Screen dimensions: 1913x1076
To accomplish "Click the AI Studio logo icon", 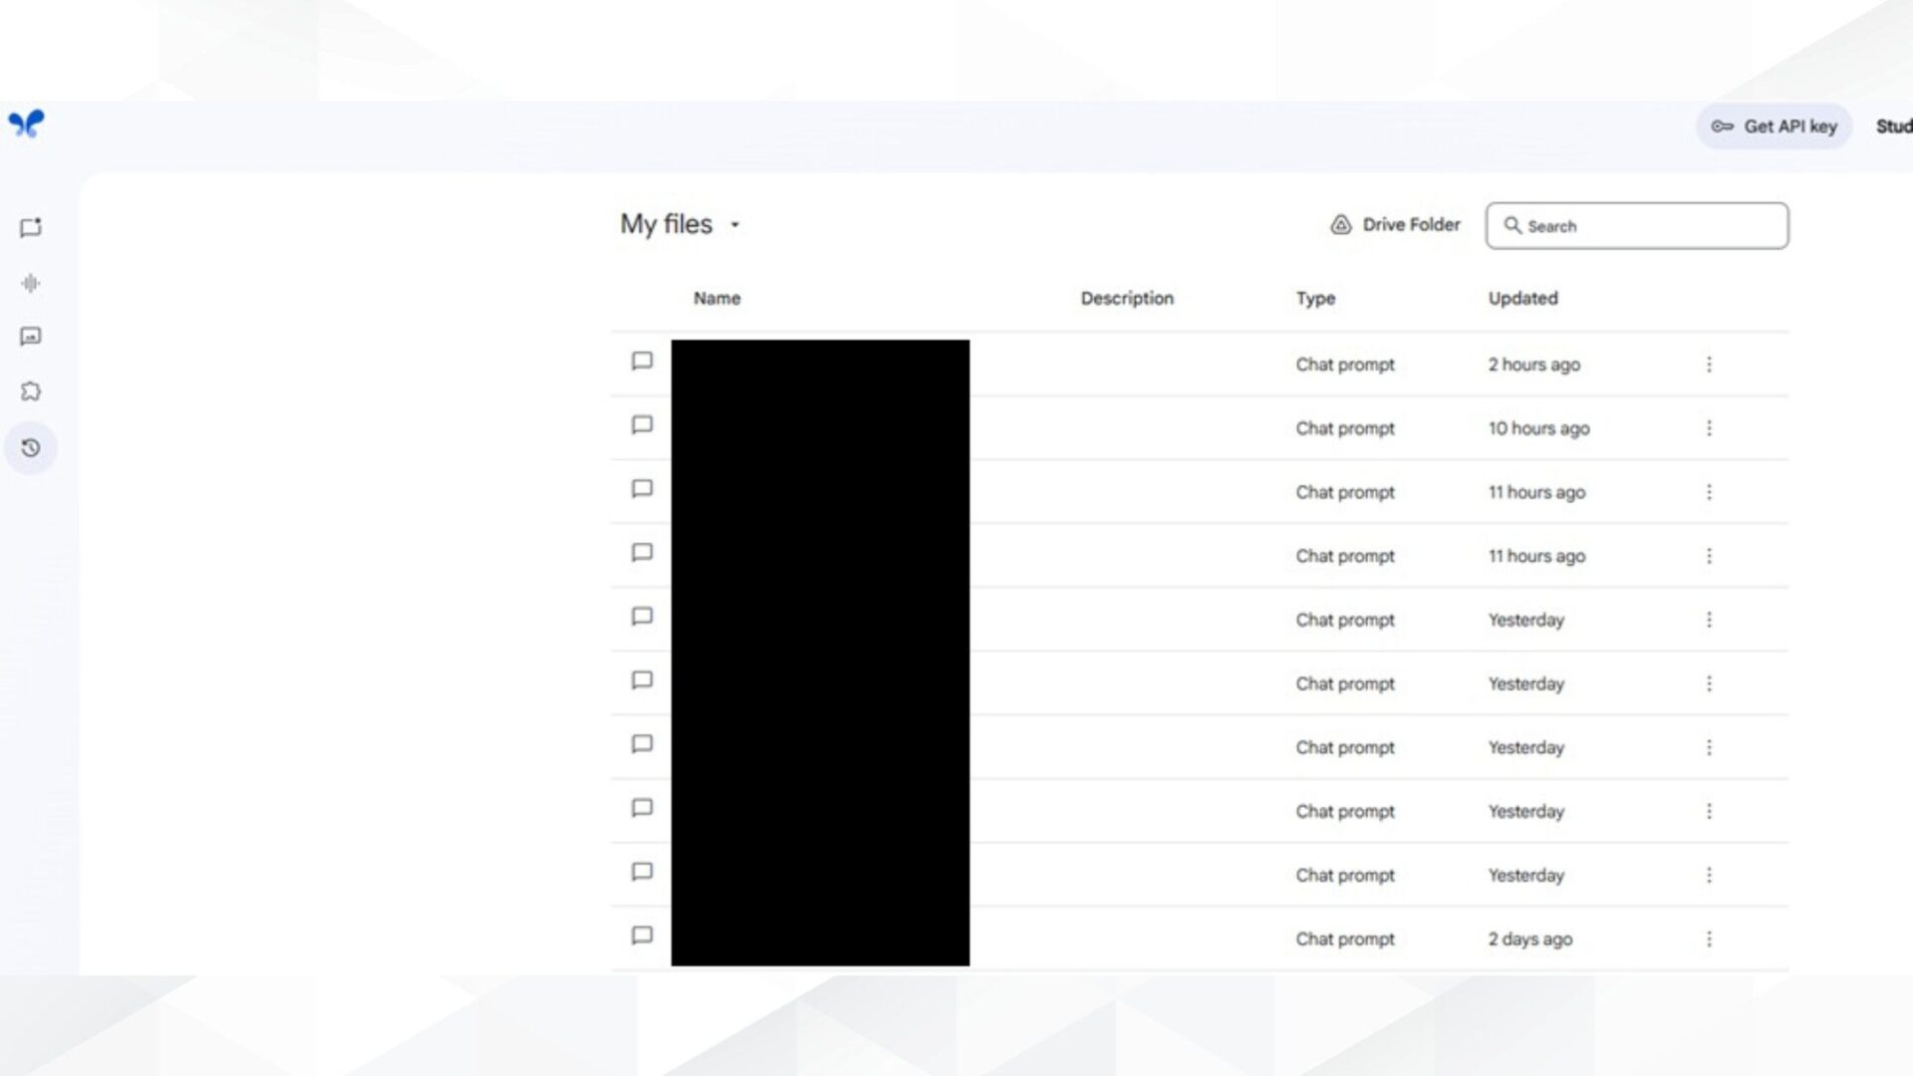I will click(27, 124).
